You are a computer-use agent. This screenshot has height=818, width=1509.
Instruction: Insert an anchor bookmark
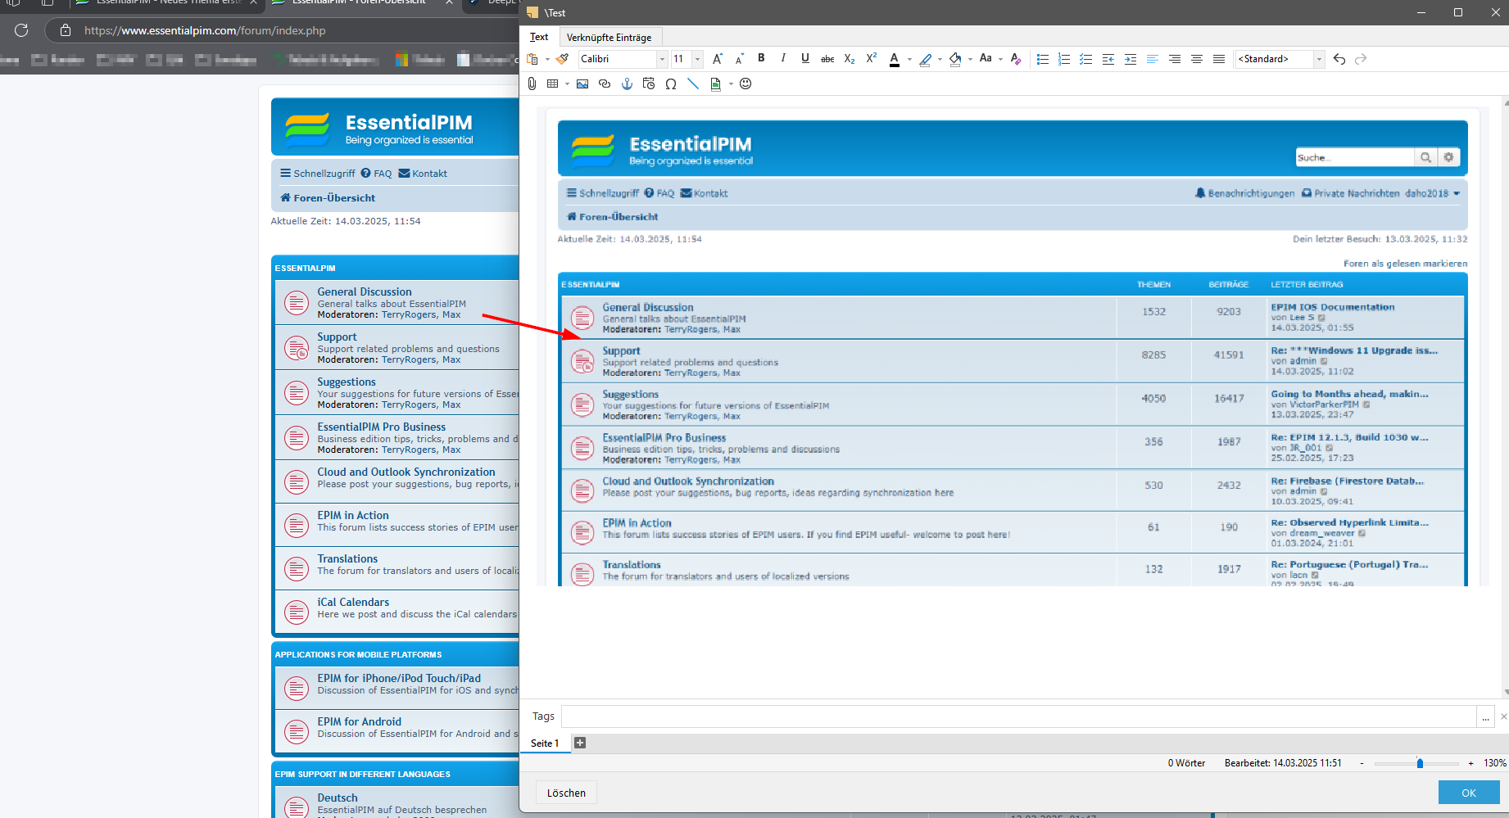point(627,84)
